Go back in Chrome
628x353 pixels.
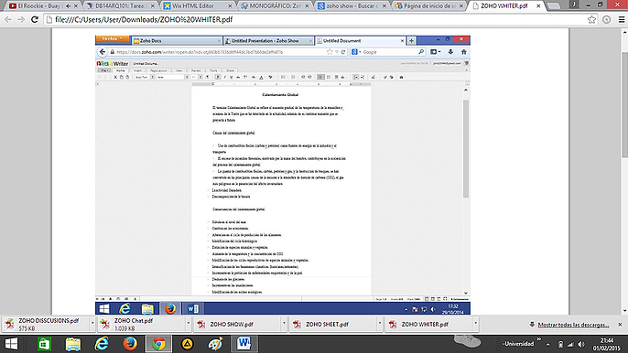pyautogui.click(x=8, y=19)
